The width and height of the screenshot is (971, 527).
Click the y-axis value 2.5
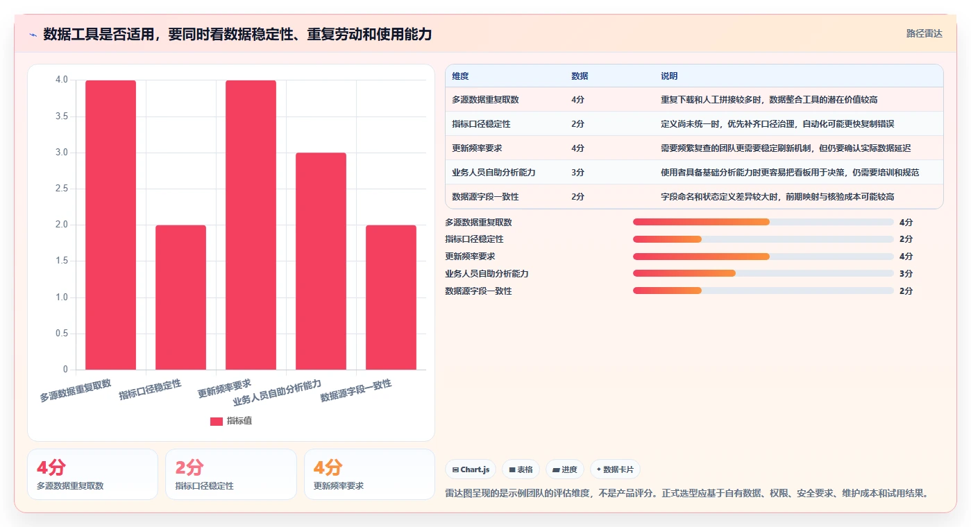62,189
